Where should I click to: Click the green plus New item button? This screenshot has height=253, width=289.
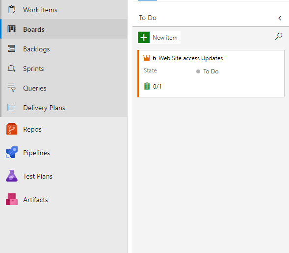point(144,37)
